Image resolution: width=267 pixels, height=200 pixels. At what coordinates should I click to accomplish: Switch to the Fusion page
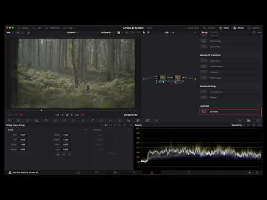pos(135,172)
